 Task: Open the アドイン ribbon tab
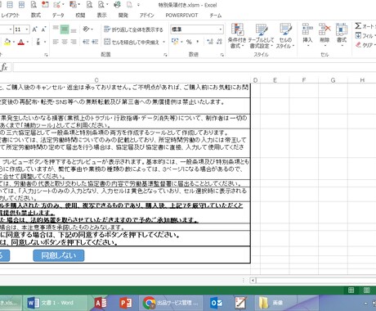147,16
